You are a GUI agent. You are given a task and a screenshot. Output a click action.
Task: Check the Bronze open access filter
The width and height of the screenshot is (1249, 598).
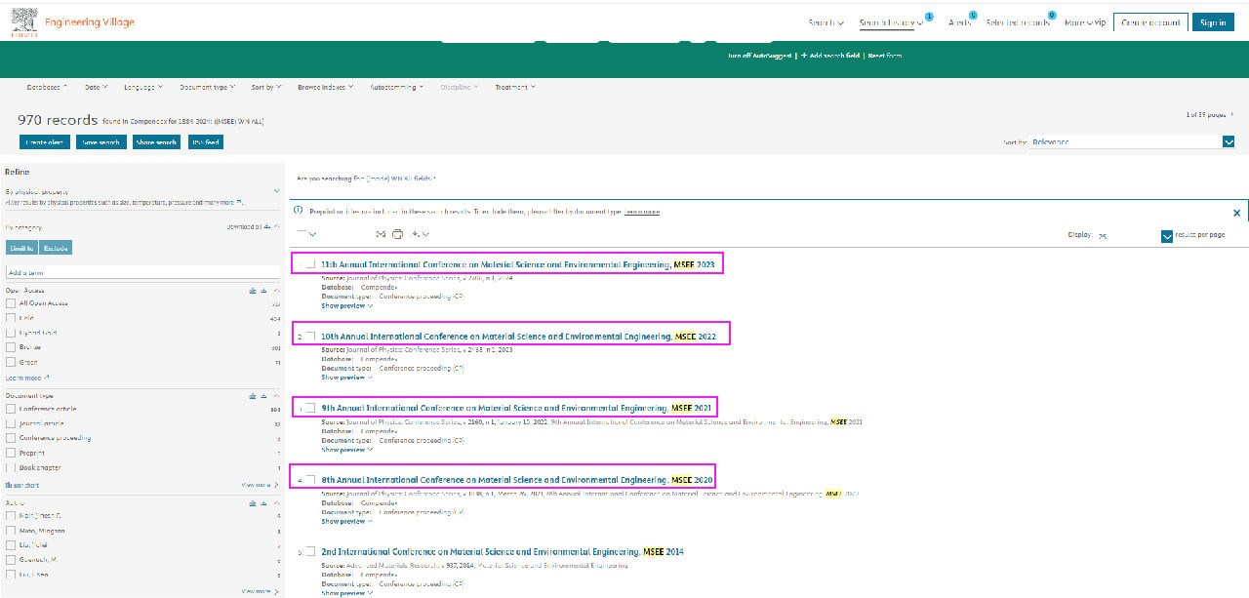(x=11, y=347)
